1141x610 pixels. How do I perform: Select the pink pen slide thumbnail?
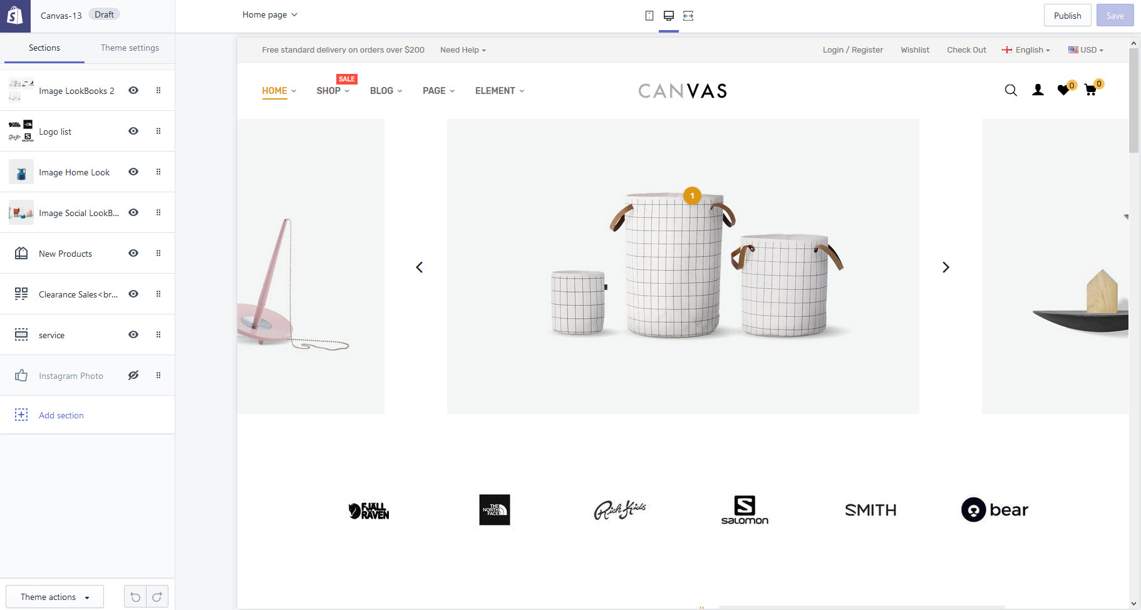tap(311, 266)
